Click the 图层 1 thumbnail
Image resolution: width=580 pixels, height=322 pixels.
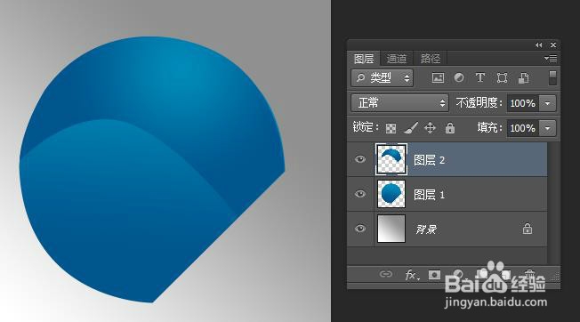point(391,194)
